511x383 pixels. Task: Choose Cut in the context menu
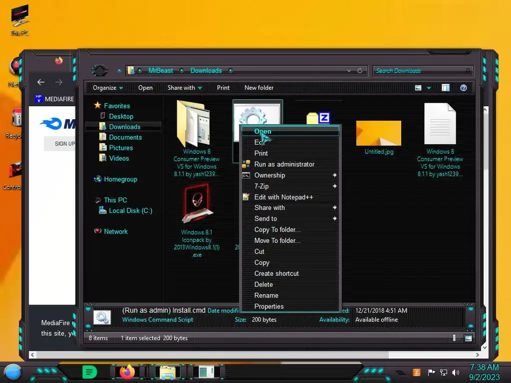click(x=290, y=251)
